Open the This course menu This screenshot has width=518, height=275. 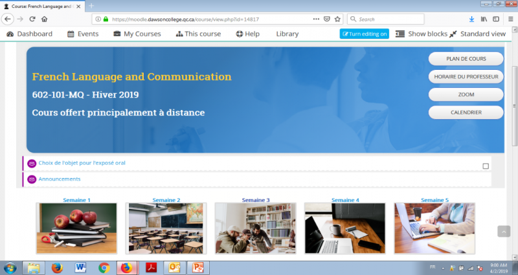198,34
